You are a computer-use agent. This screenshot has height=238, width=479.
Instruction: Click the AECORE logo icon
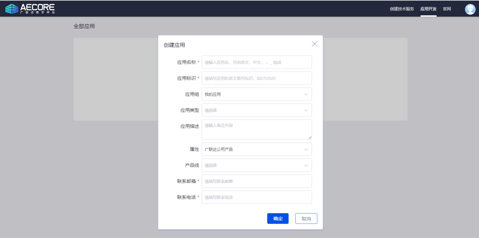point(12,9)
